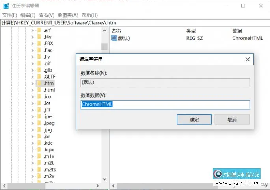Viewport: 270px width, 190px height.
Task: Click the 数据 column header
Action: point(237,31)
